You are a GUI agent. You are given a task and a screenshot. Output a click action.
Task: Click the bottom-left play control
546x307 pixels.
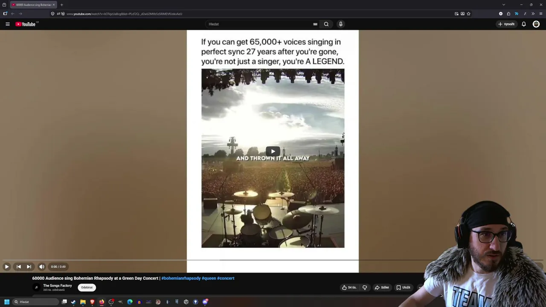click(x=7, y=266)
